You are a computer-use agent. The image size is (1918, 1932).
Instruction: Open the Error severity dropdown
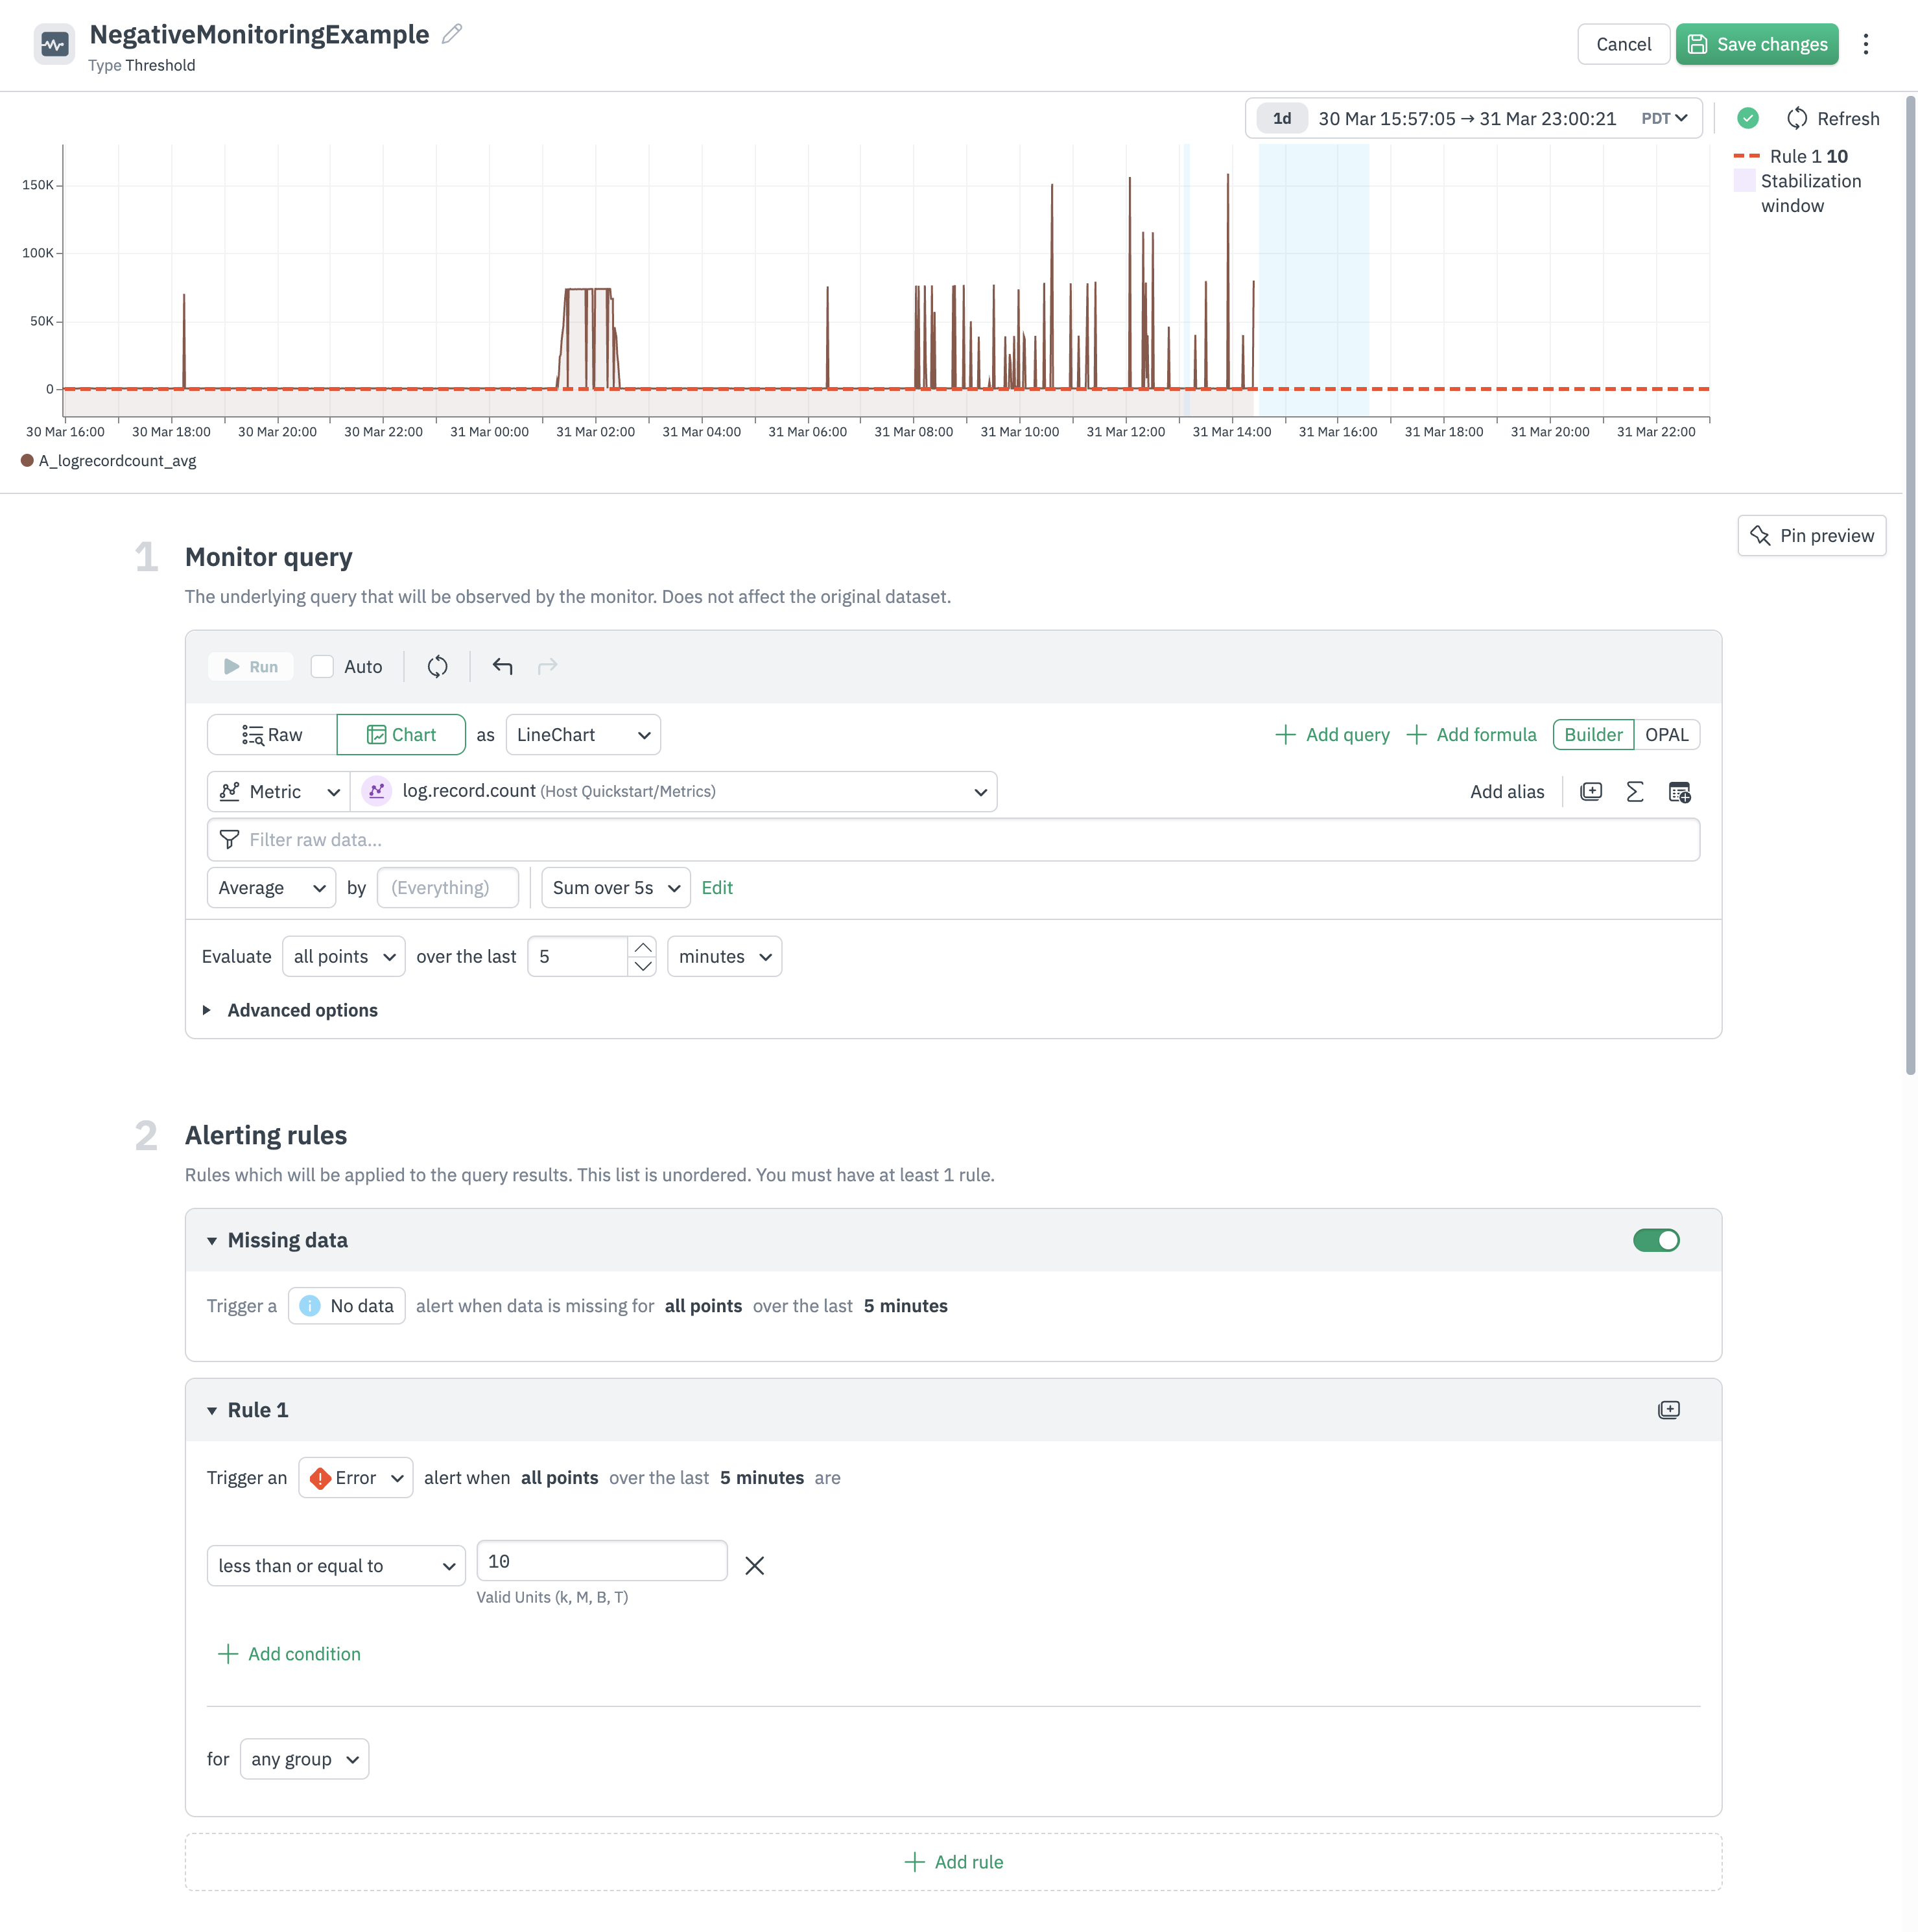[x=356, y=1478]
